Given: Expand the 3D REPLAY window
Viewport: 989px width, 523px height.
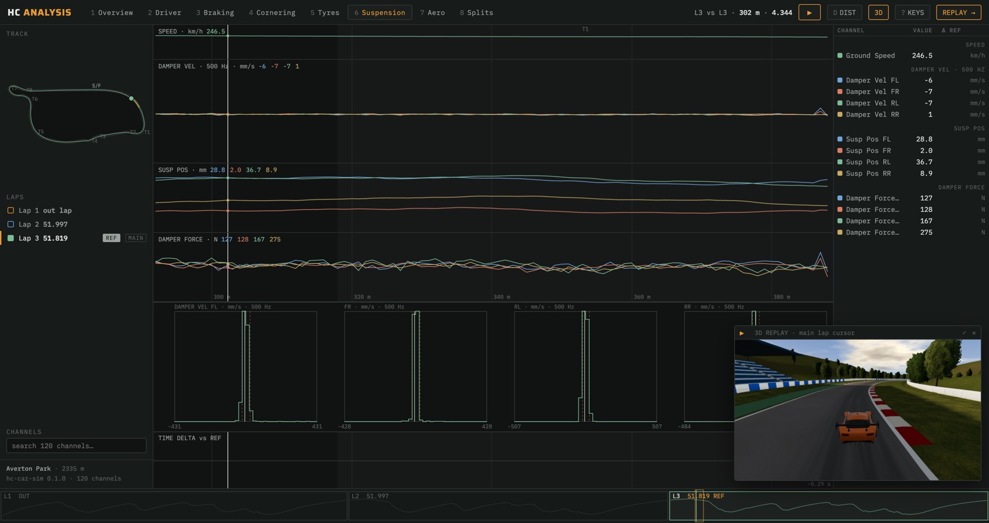Looking at the screenshot, I should click(964, 333).
